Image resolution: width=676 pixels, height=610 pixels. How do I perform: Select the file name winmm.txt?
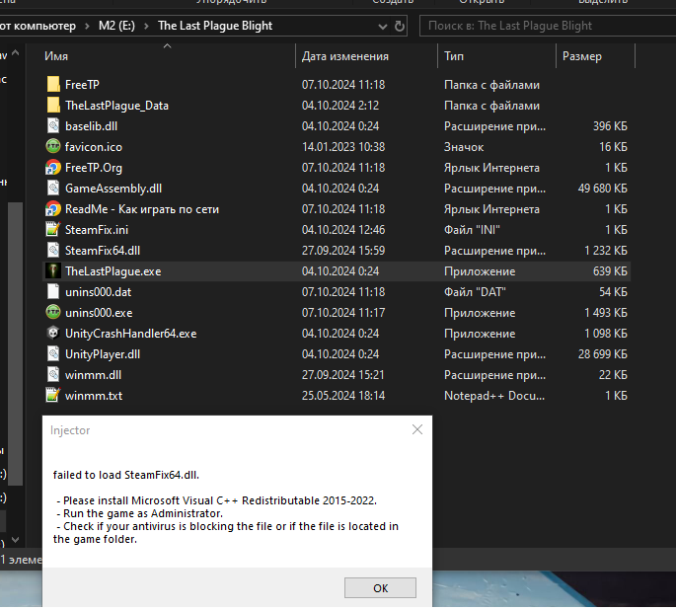click(x=94, y=396)
